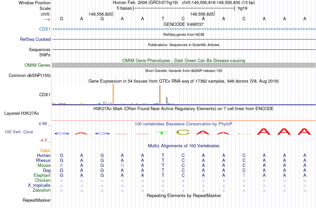This screenshot has width=316, height=208.
Task: Click the GTEx Gene Expression title text
Action: coord(184,81)
